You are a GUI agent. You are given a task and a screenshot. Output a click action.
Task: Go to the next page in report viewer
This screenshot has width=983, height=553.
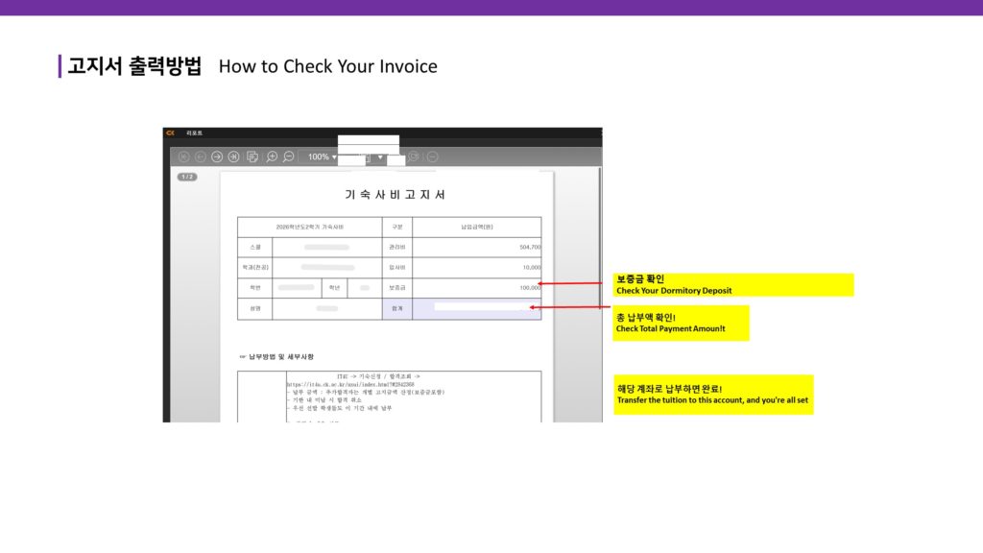click(217, 156)
